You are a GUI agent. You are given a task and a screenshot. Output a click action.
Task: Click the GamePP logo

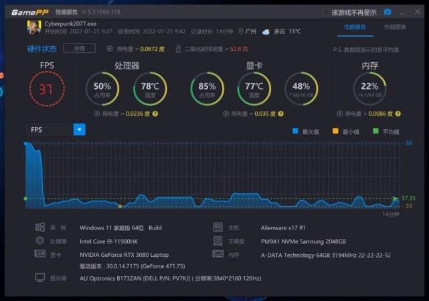[x=30, y=12]
